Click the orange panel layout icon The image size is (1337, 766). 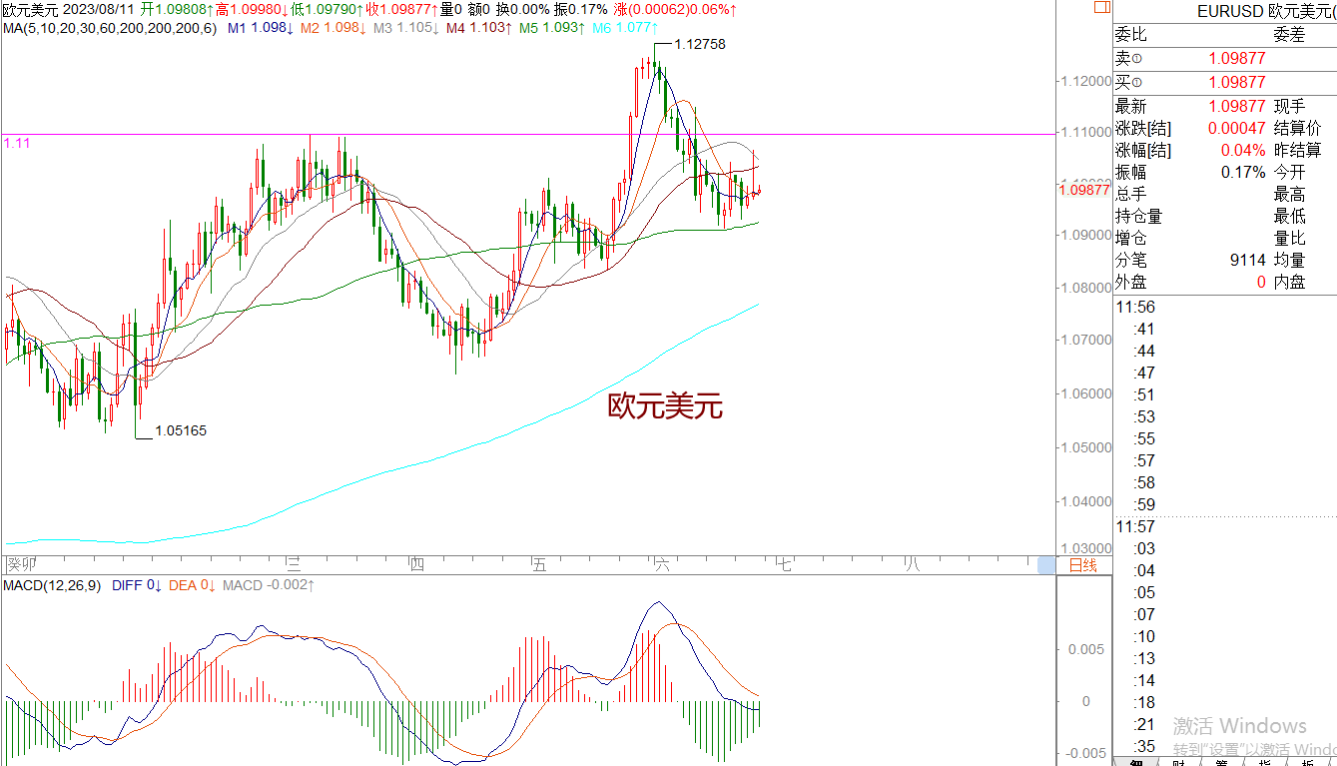pyautogui.click(x=1101, y=8)
